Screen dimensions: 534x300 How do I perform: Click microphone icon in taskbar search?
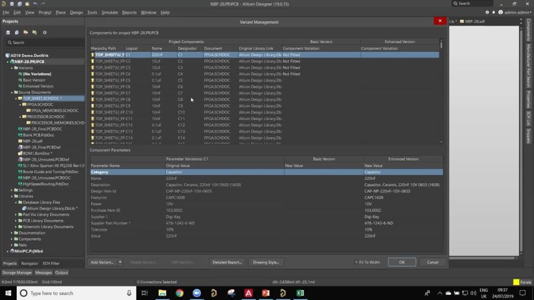129,293
